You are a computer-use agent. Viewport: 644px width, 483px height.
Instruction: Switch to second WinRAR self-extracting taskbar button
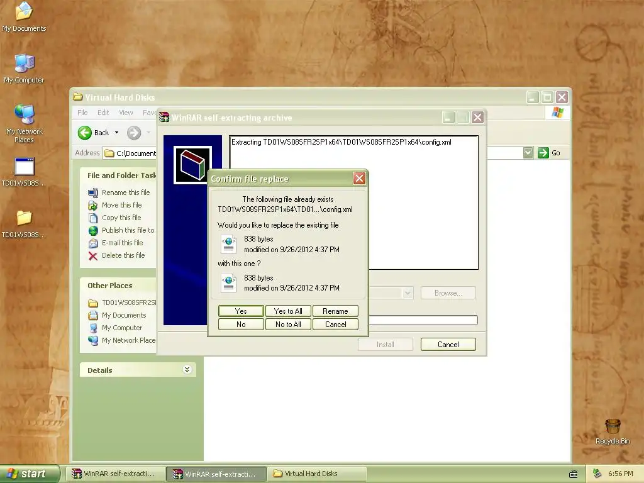point(216,474)
